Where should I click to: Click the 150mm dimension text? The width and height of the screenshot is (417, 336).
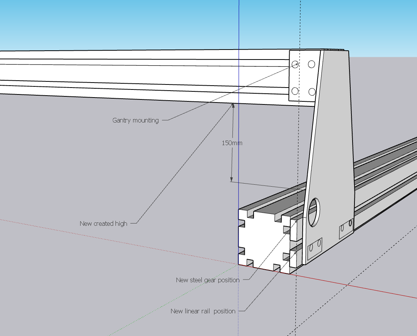232,143
